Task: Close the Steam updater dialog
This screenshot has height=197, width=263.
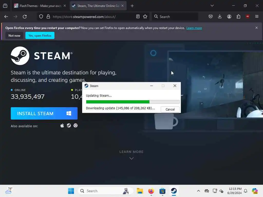Action: click(x=175, y=86)
